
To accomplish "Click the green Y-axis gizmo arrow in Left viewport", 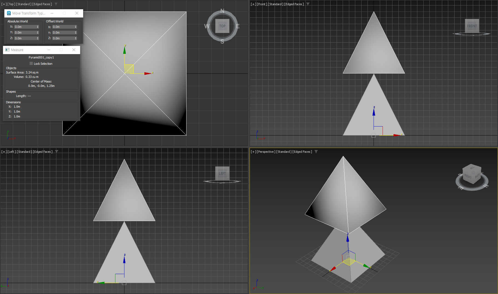I will tap(101, 283).
